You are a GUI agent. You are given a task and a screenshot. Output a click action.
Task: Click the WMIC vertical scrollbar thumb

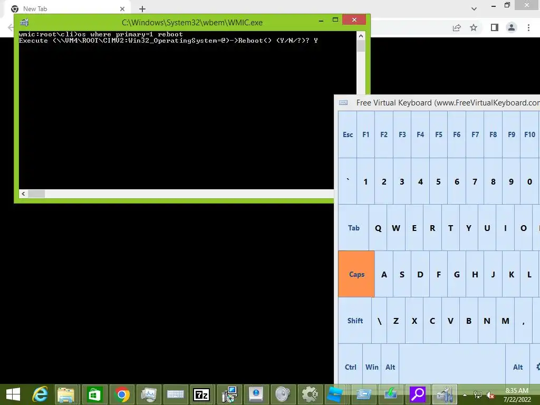[x=361, y=46]
